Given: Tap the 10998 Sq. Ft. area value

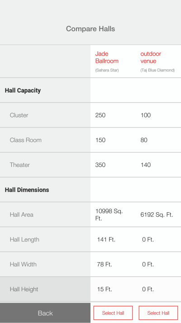Looking at the screenshot, I should [x=109, y=215].
